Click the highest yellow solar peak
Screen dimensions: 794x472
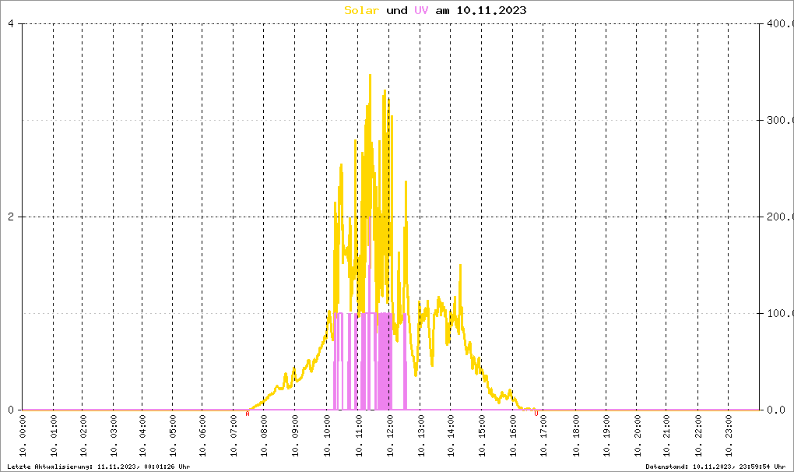point(370,76)
